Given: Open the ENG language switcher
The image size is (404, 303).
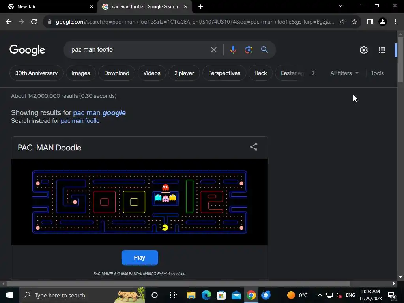Looking at the screenshot, I should 350,295.
